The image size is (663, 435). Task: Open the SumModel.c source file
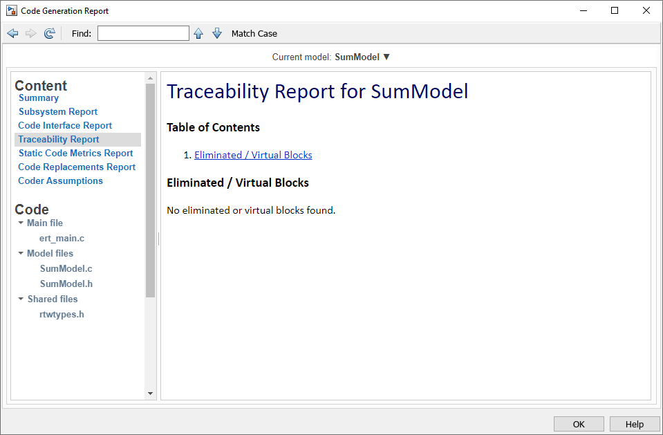pos(66,268)
